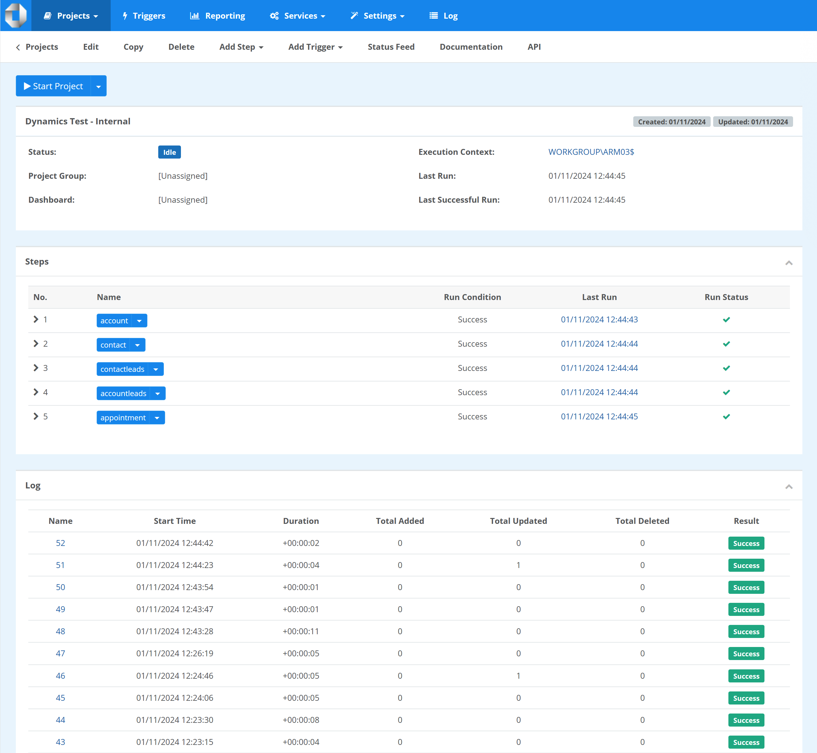Expand step 3 row chevron

pyautogui.click(x=36, y=368)
